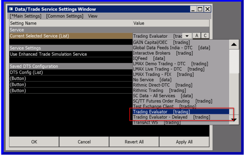Image resolution: width=244 pixels, height=155 pixels.
Task: Pick IQFeed [data] service
Action: click(x=181, y=58)
